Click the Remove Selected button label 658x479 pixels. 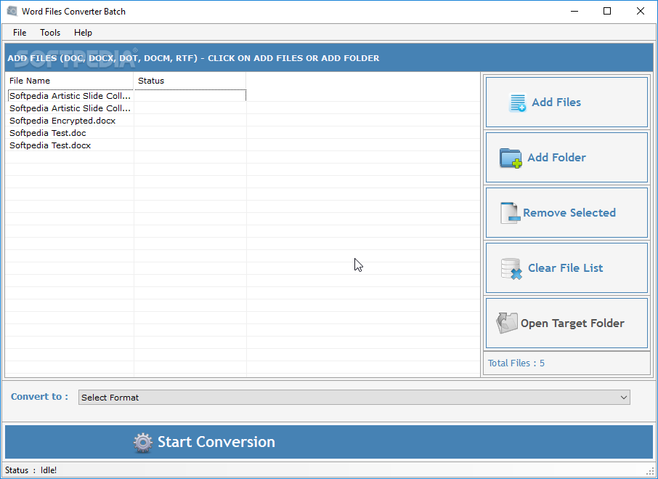pyautogui.click(x=569, y=213)
